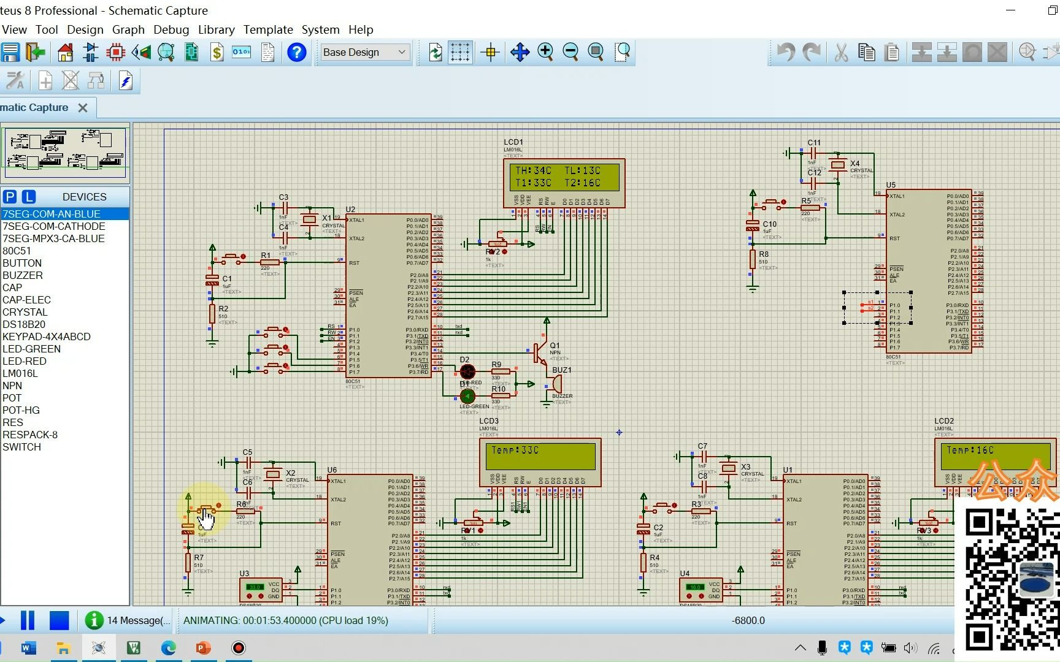Open the Tool menu
This screenshot has width=1060, height=662.
(x=47, y=29)
